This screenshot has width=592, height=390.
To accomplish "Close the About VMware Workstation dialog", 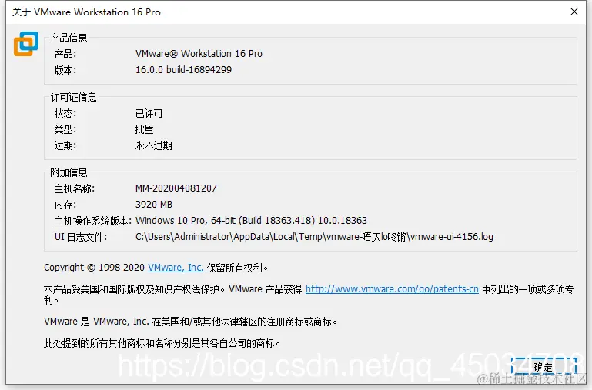I will pos(574,12).
